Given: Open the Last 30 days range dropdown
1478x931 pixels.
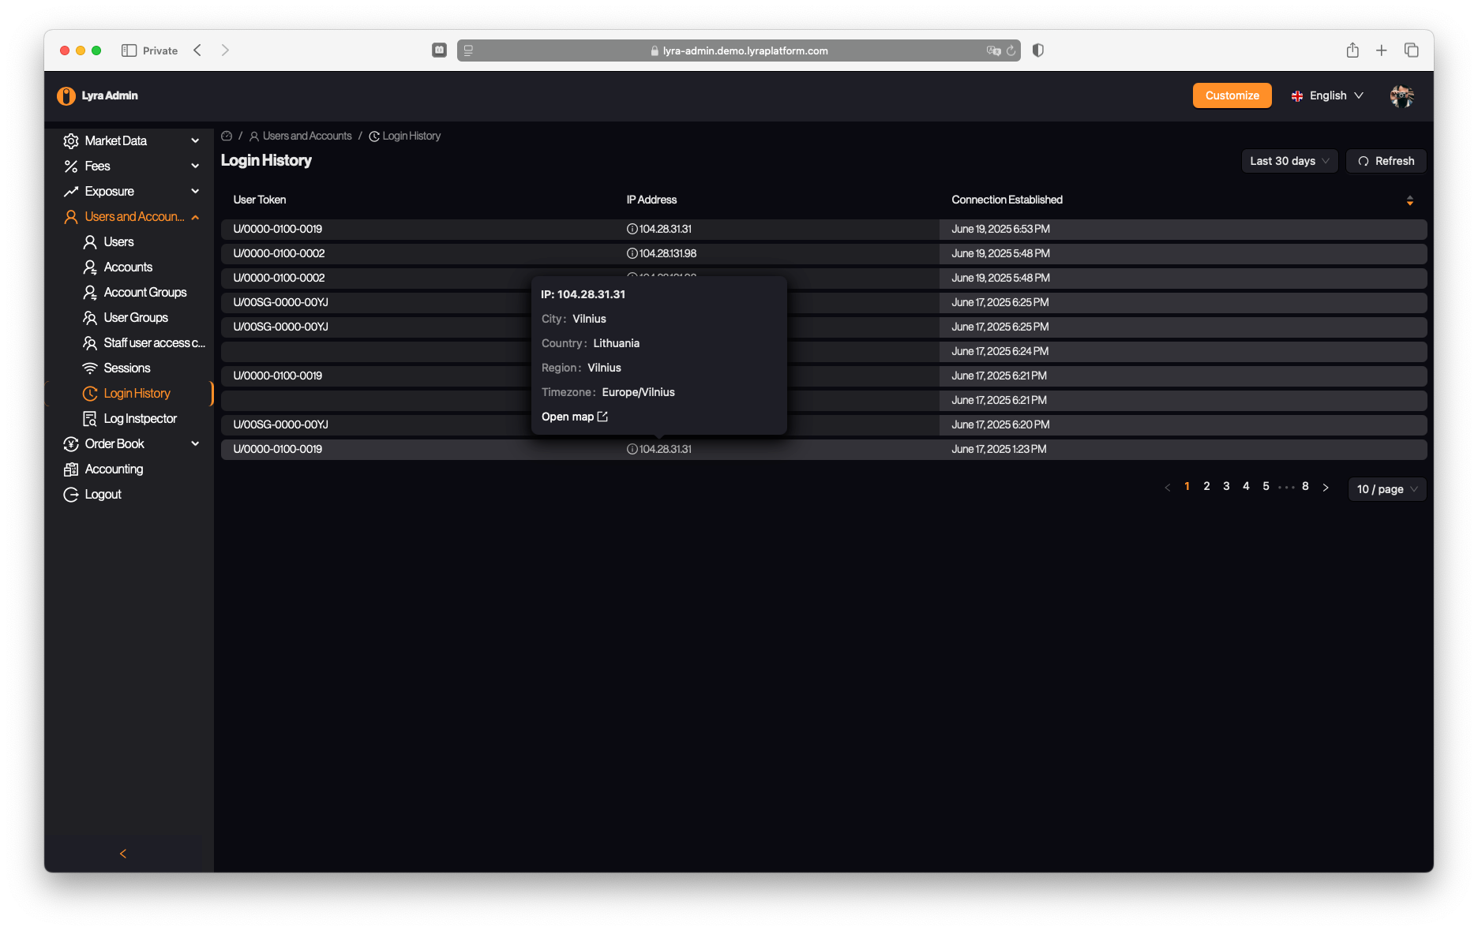Looking at the screenshot, I should pyautogui.click(x=1289, y=161).
